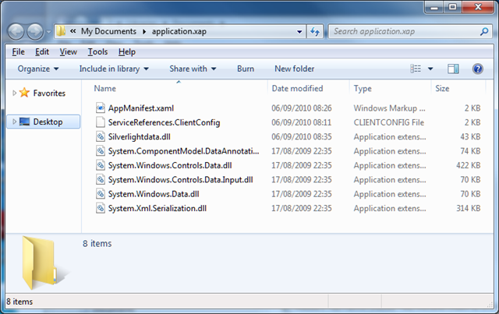Image resolution: width=499 pixels, height=314 pixels.
Task: Open the Help question mark icon
Action: [478, 69]
